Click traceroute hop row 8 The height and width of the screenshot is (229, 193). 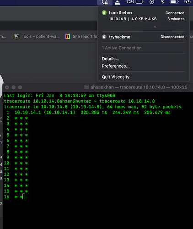[x=17, y=152]
